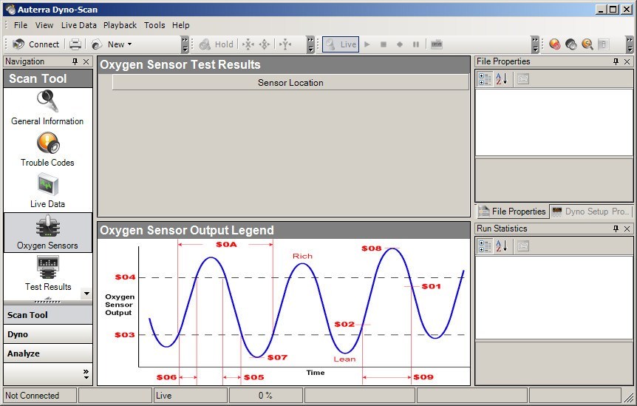Open the navigation configure chevron menu
The image size is (637, 406).
point(86,374)
